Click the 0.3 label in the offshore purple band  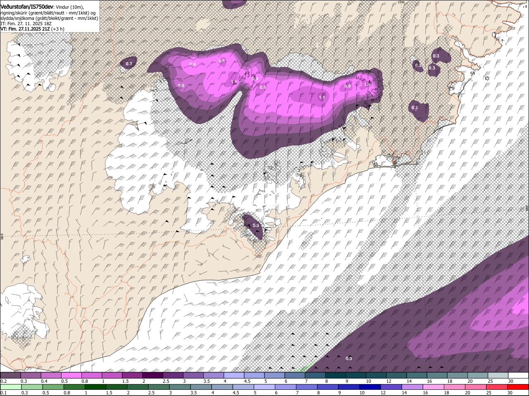tap(348, 358)
